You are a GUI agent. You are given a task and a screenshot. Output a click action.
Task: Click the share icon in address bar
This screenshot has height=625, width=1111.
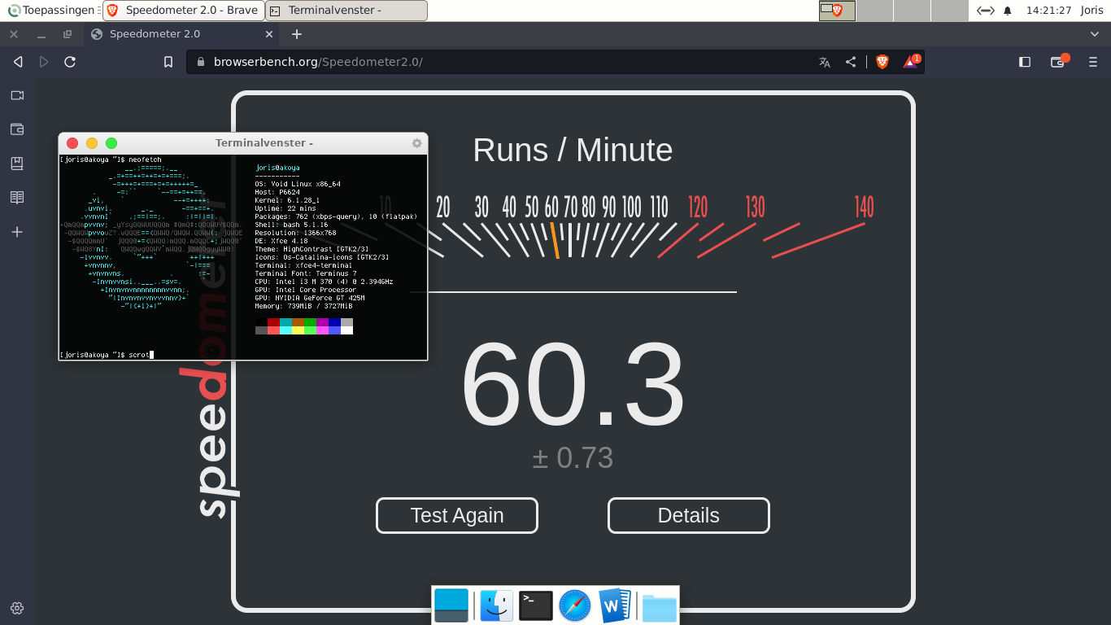point(851,62)
